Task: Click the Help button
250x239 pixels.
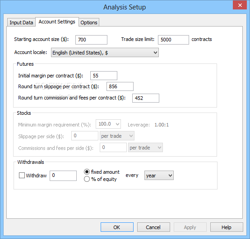Action: coord(227,227)
